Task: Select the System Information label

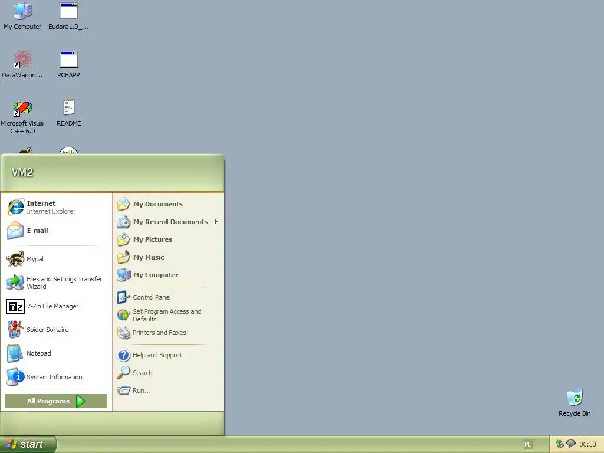Action: point(54,377)
